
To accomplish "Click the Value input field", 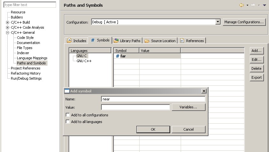I will [135, 107].
